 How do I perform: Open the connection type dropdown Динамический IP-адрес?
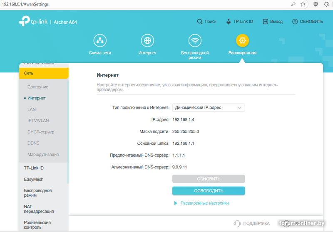pyautogui.click(x=209, y=108)
